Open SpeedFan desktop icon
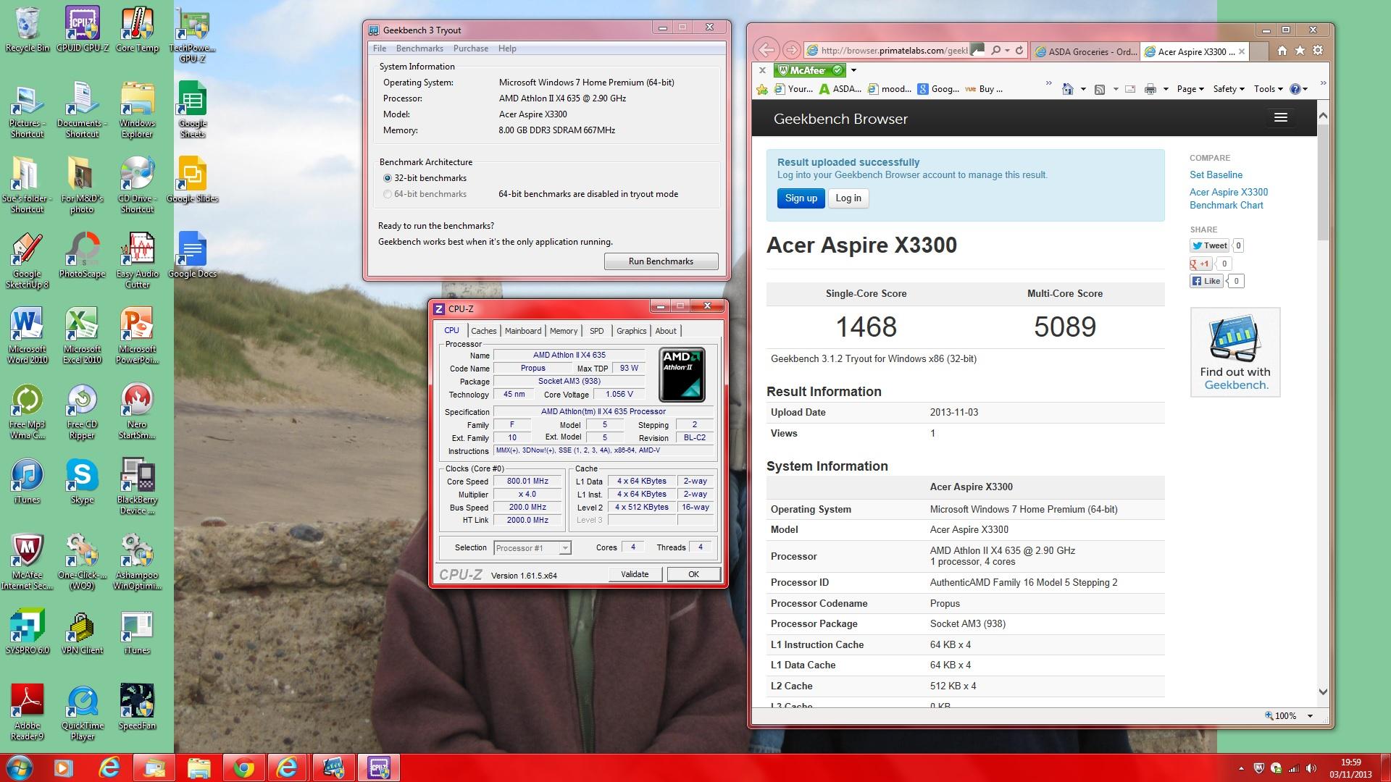 click(137, 707)
